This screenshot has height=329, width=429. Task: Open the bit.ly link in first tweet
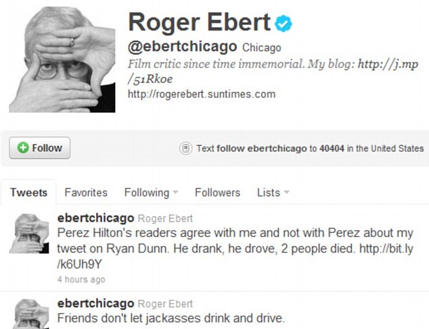coord(235,256)
